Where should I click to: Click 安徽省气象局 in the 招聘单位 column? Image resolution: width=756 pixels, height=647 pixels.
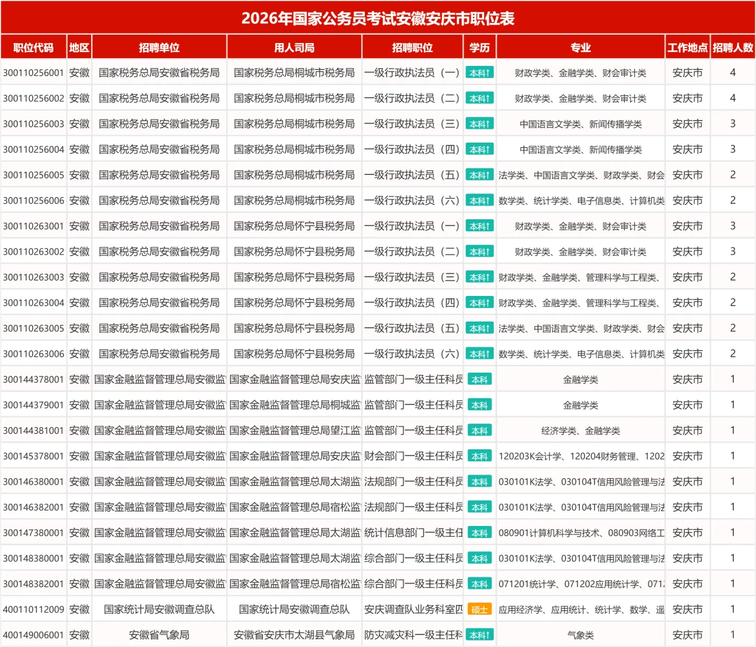coord(159,635)
